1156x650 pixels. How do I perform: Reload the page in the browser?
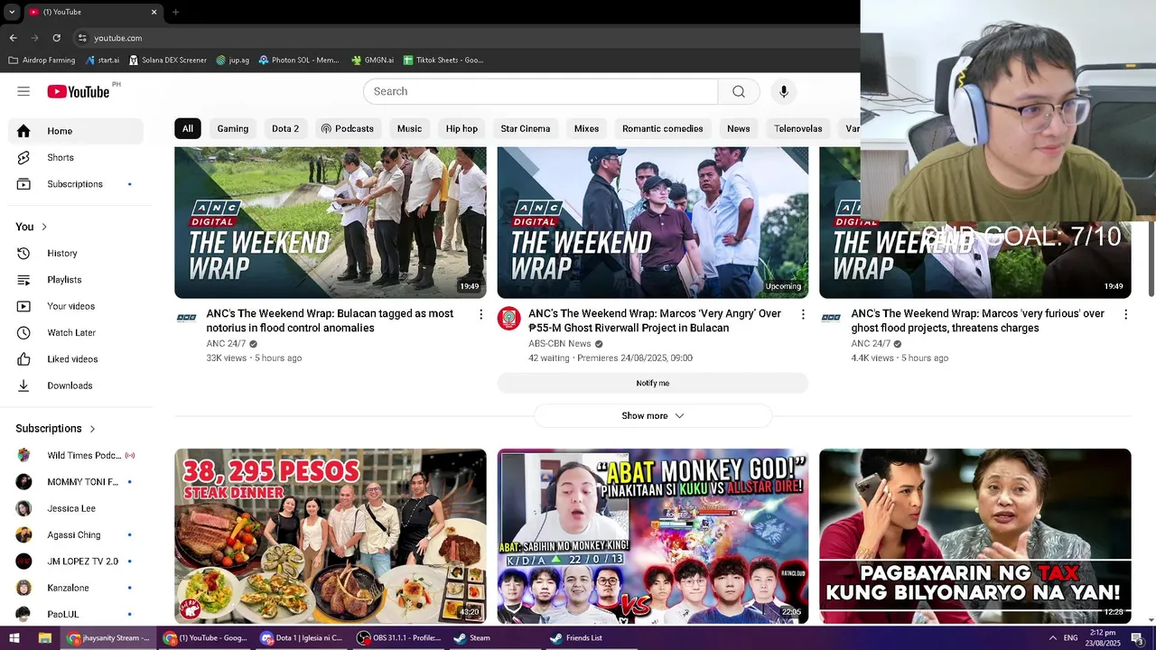click(x=56, y=38)
